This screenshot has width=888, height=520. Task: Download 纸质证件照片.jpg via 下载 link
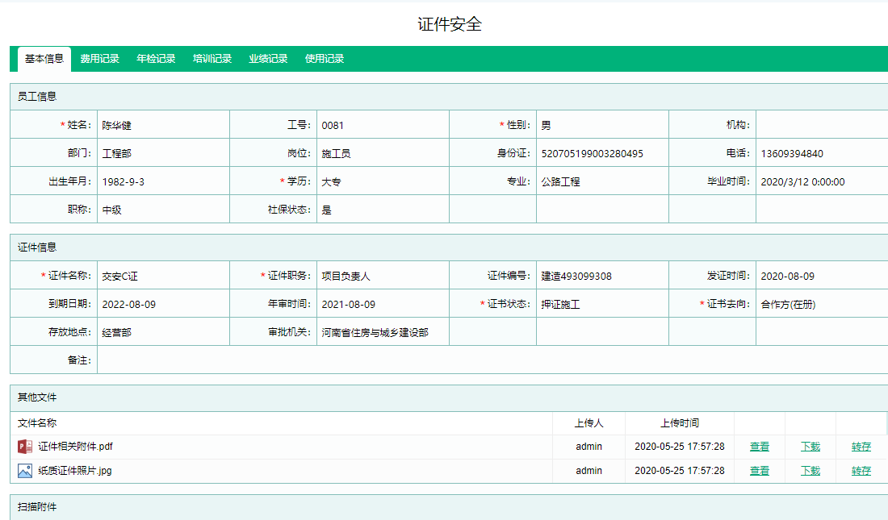tap(811, 471)
